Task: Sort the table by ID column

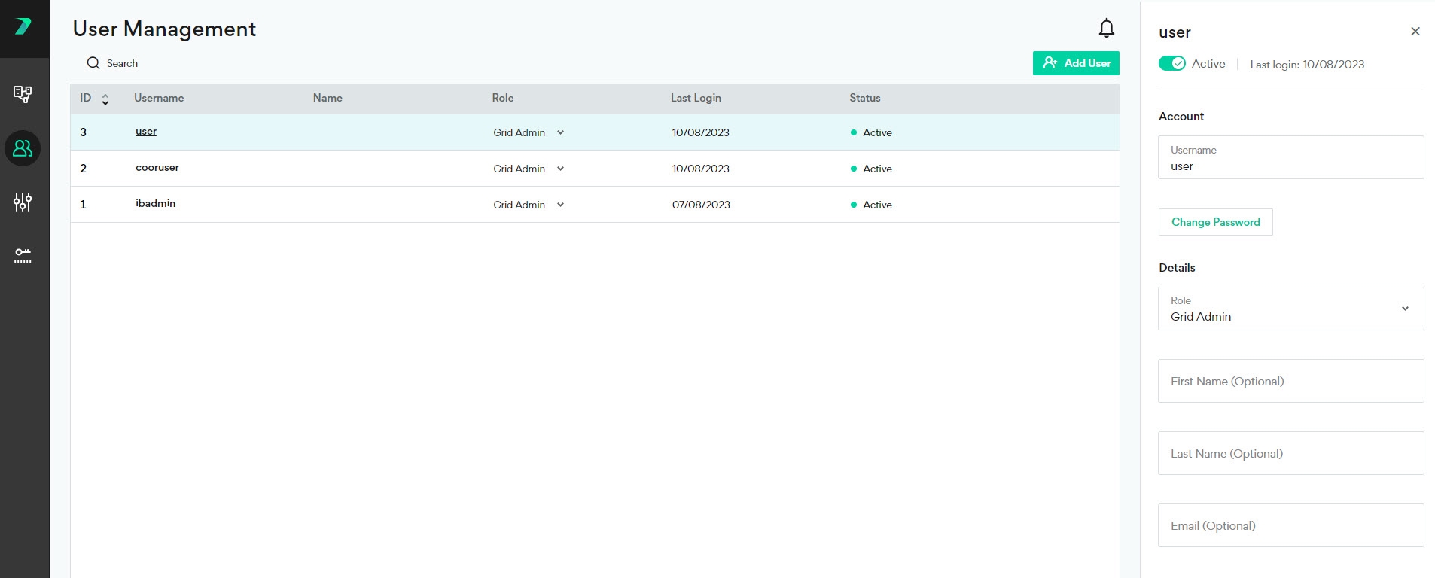Action: click(105, 99)
